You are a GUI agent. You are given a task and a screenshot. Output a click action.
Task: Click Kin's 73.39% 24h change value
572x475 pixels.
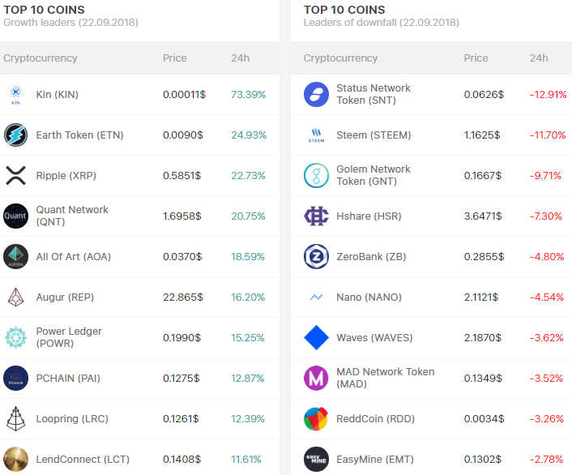click(x=248, y=95)
